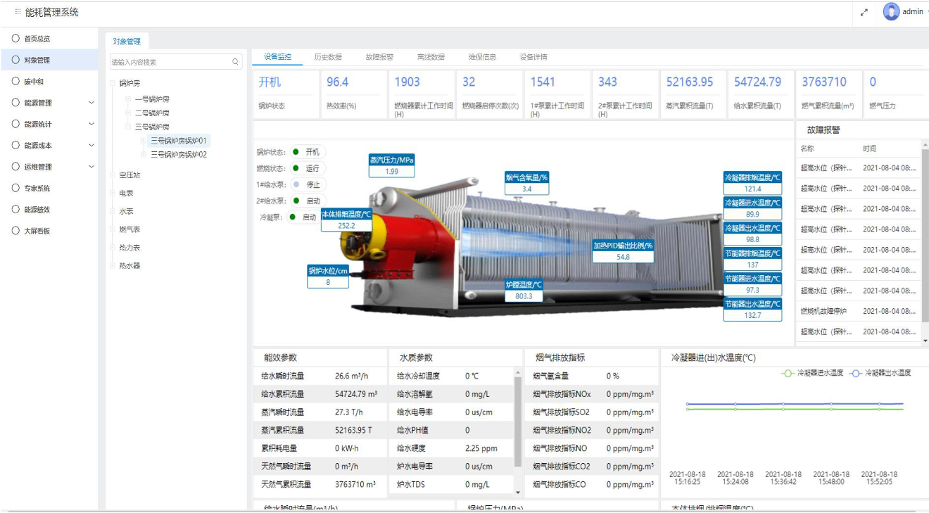Screen dimensions: 929x513
Task: Click the circle icon next to 能源成本
Action: tap(15, 146)
